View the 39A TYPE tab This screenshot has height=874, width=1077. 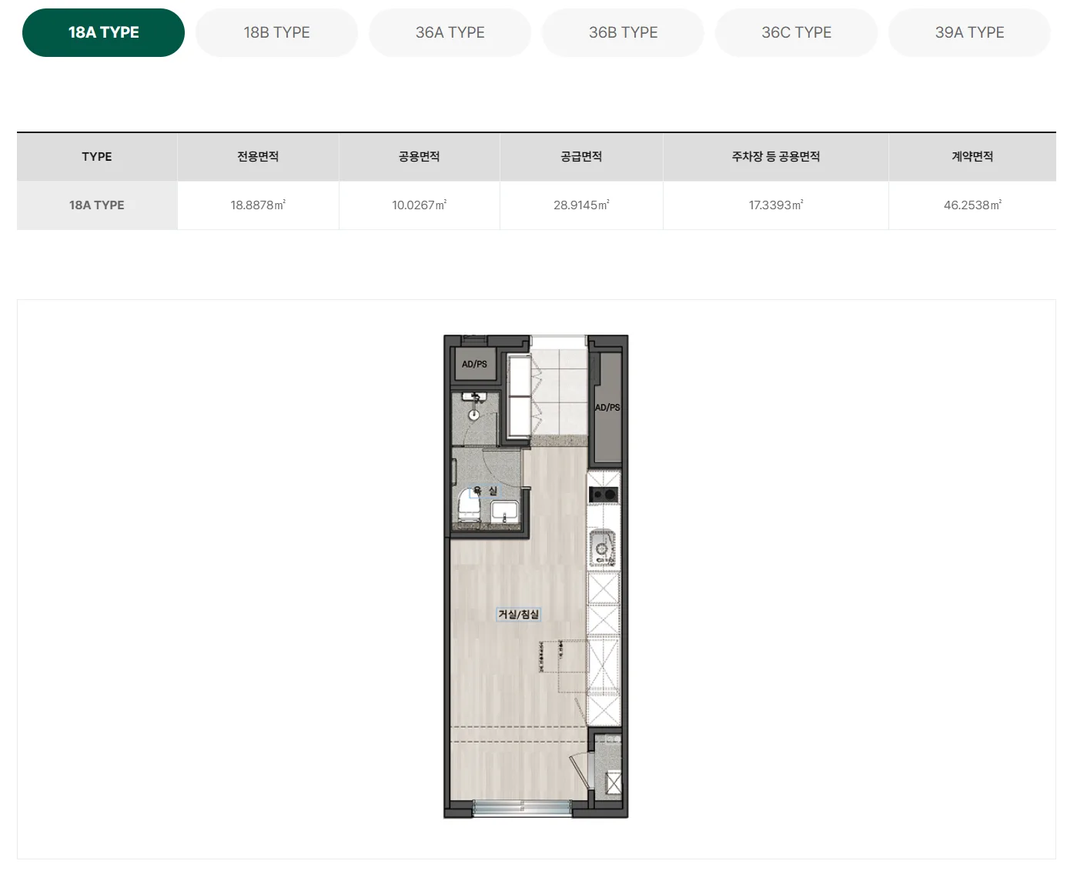point(969,32)
